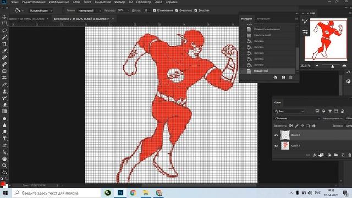Viewport: 352px width, 198px height.
Task: Select the Rectangular Marquee tool
Action: (4, 24)
